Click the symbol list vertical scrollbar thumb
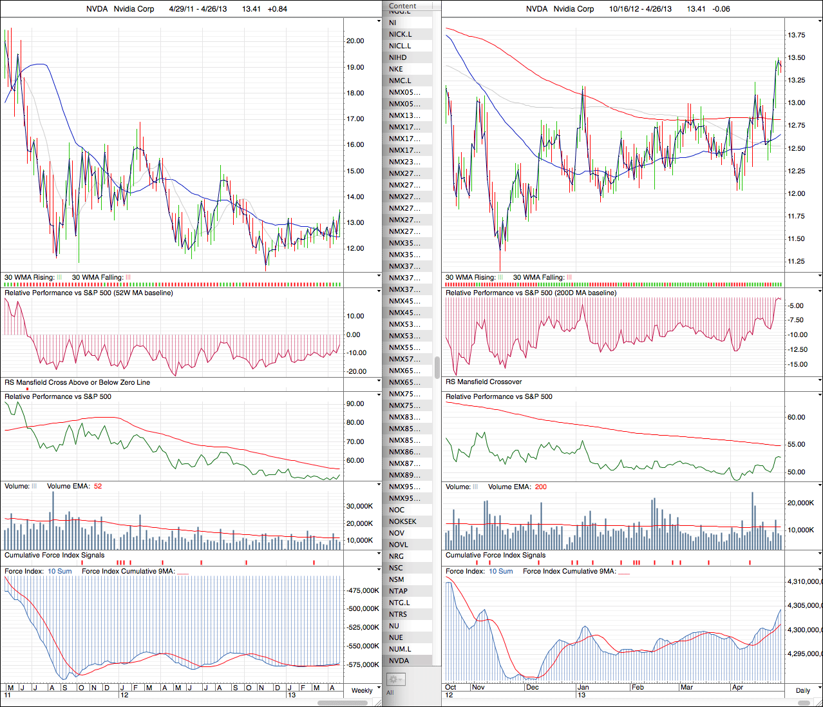 point(437,367)
